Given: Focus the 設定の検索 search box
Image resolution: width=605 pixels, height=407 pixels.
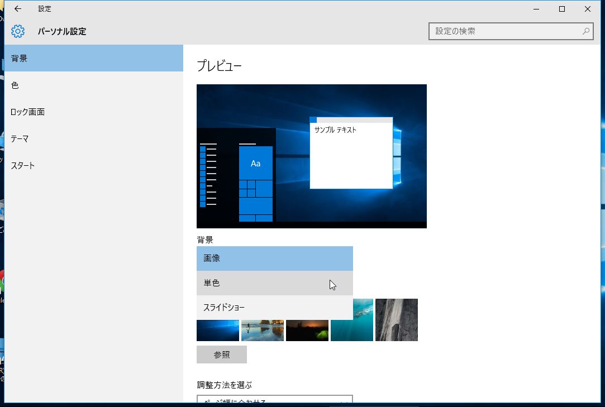Looking at the screenshot, I should coord(511,31).
